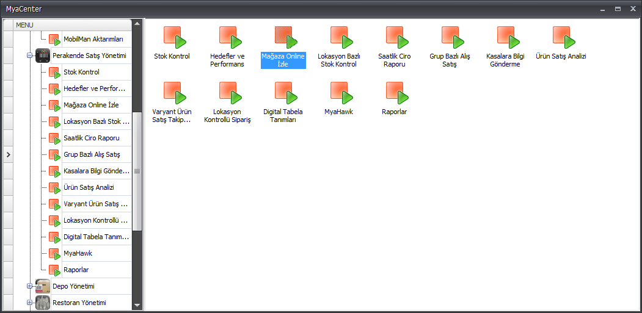Screen dimensions: 642x313
Task: Click the Raporlar tree node icon
Action: pyautogui.click(x=55, y=270)
